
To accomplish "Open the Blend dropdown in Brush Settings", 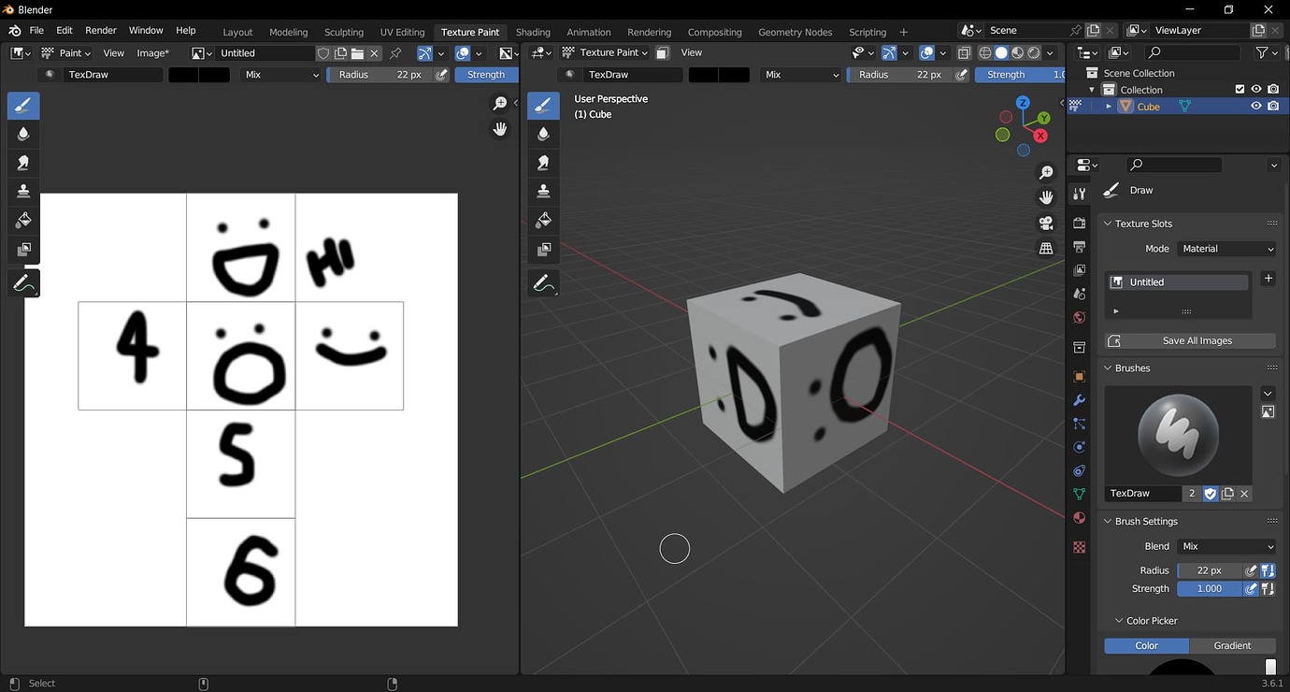I will pos(1227,546).
